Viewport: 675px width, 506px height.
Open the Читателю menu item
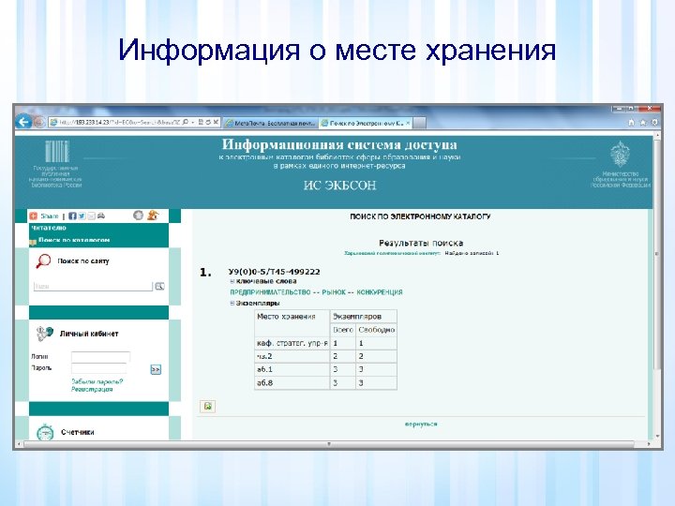tap(49, 228)
